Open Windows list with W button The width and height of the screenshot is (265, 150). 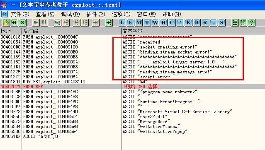tap(155, 22)
